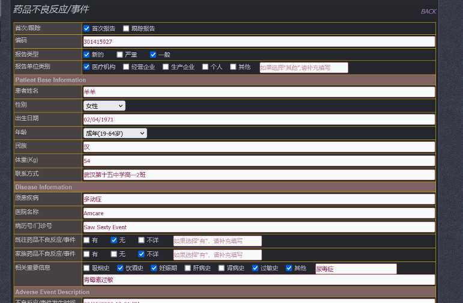Uncheck the 妊娠期 checkbox
This screenshot has width=463, height=303.
(x=154, y=268)
